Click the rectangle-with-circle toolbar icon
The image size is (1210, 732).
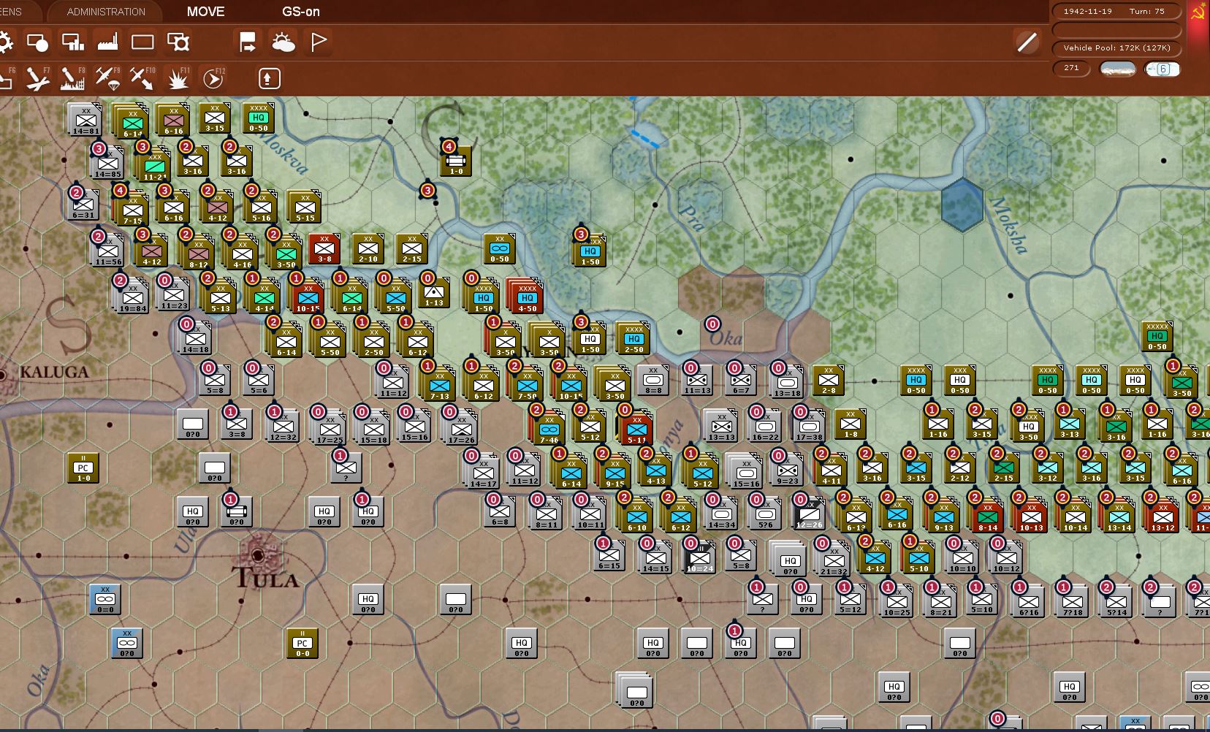[x=37, y=42]
